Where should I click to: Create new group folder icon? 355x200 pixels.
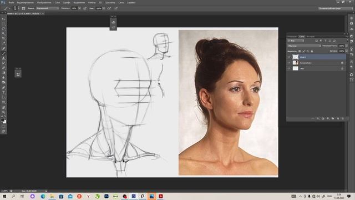[x=333, y=118]
